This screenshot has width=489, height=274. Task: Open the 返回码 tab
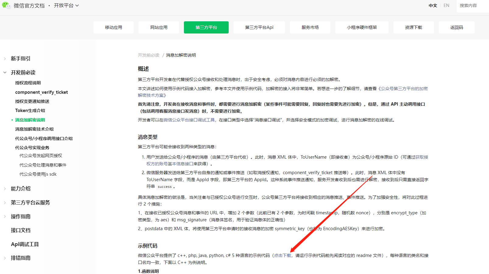(x=456, y=27)
